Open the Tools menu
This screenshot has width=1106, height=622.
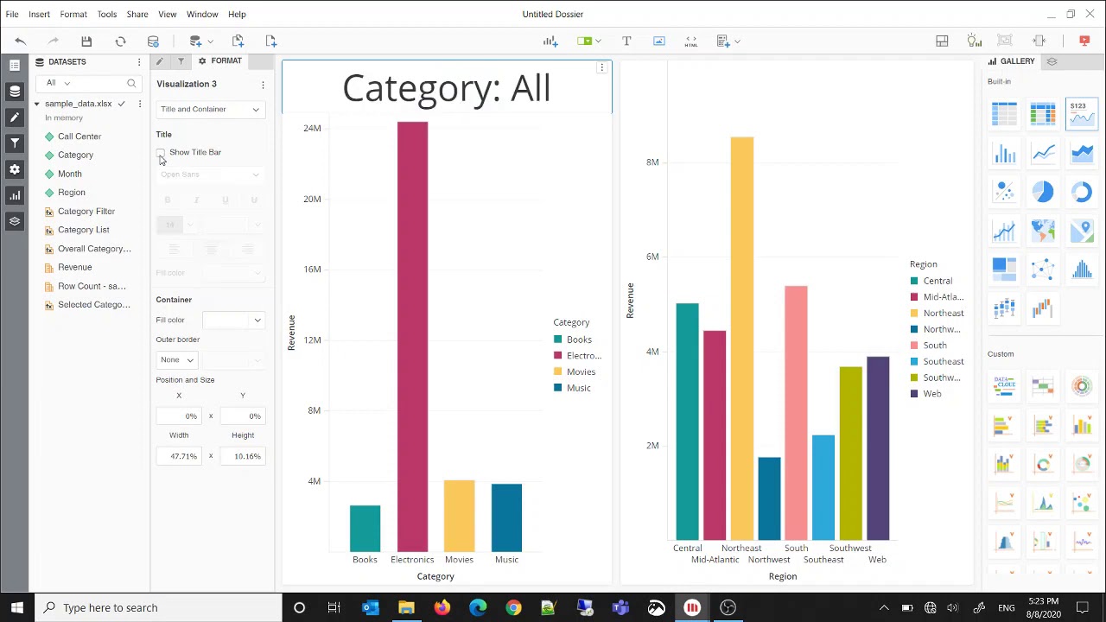pyautogui.click(x=107, y=14)
